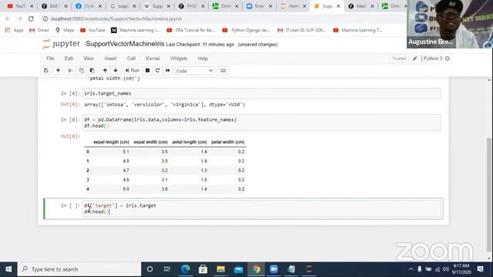Click the Trusted notebook indicator
The image size is (493, 277).
click(x=399, y=58)
